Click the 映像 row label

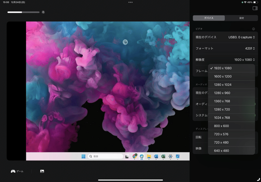(199, 148)
